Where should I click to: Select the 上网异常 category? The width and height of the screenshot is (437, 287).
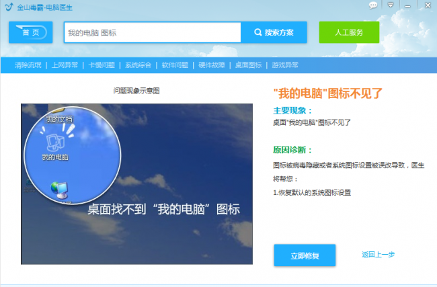65,65
